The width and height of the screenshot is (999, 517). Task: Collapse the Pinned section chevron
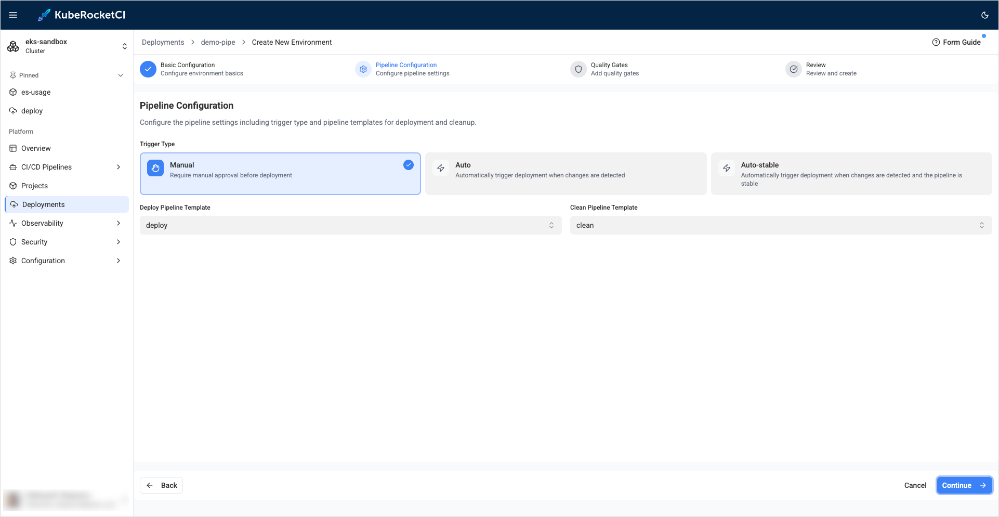pos(120,75)
